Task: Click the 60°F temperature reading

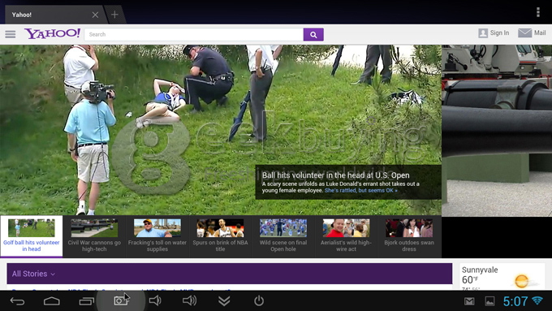Action: (x=470, y=279)
